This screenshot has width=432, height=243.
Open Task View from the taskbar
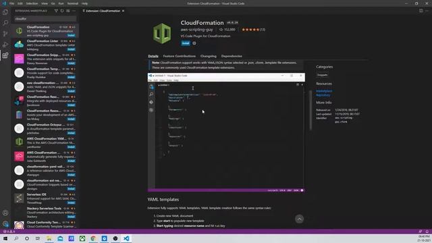click(38, 238)
